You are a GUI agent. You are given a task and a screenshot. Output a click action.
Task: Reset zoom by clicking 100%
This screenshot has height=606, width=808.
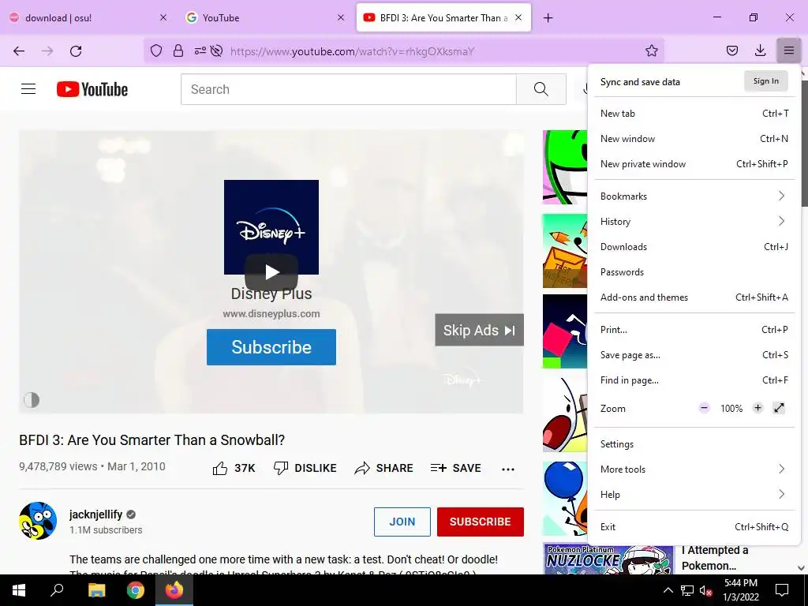(x=731, y=409)
